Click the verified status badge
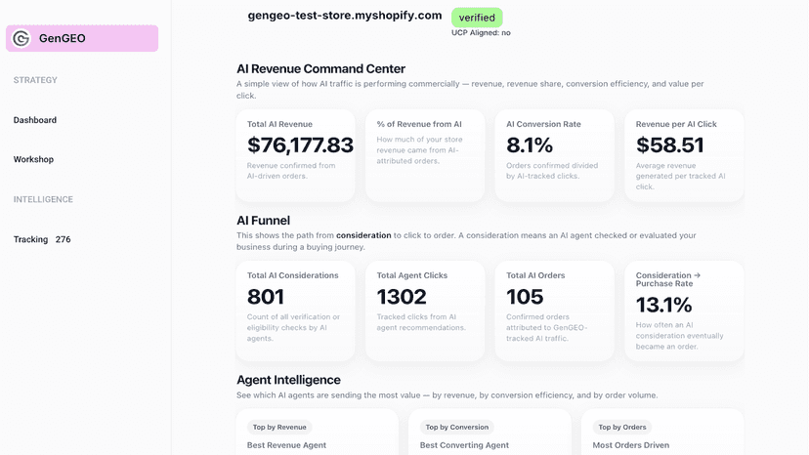809x455 pixels. pos(477,18)
